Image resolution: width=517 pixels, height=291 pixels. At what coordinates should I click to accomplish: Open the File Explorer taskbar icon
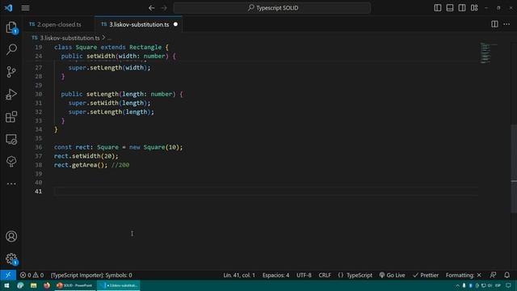coord(34,285)
